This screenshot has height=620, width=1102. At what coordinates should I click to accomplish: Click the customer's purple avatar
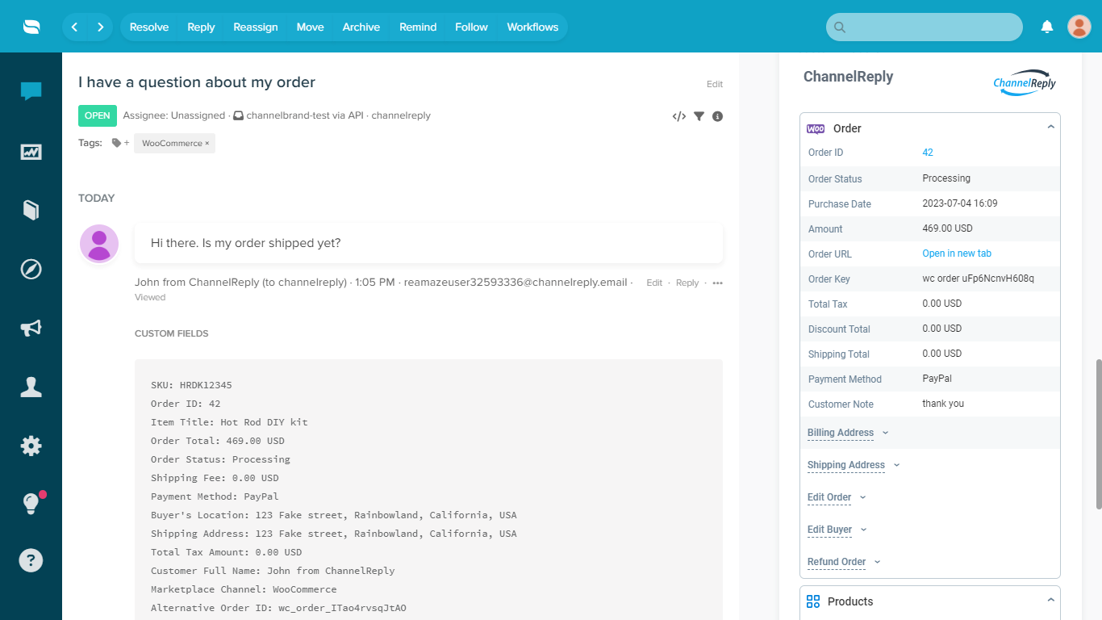click(x=99, y=243)
